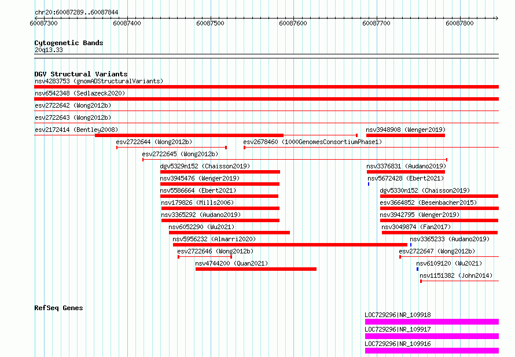Screen dimensions: 515x357
Task: Click the magenta bar for NR_109918
Action: tap(432, 322)
